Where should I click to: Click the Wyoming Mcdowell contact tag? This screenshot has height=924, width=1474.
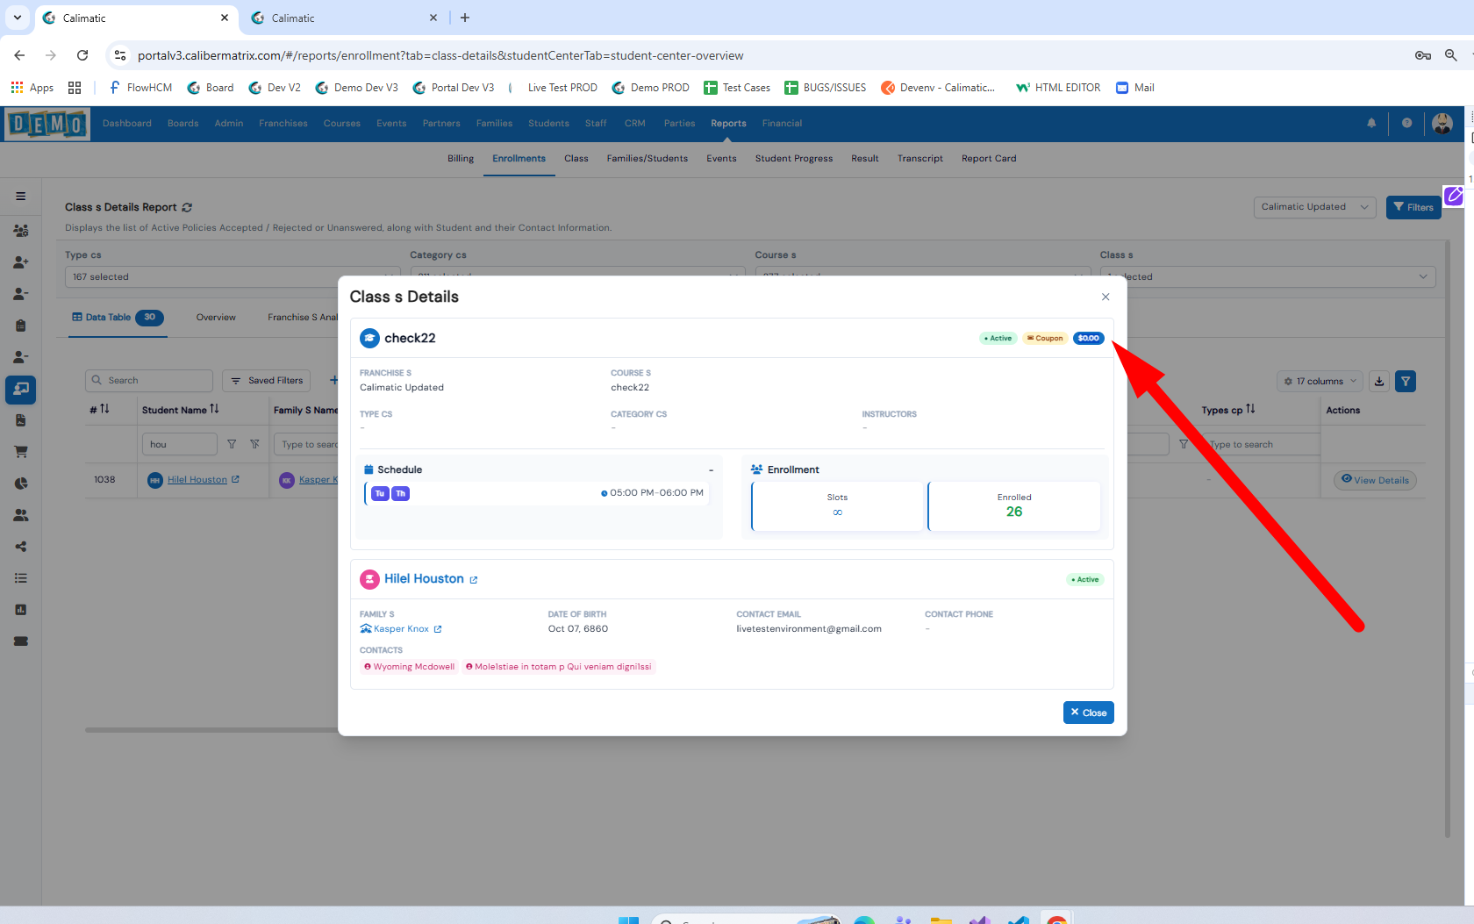tap(409, 667)
